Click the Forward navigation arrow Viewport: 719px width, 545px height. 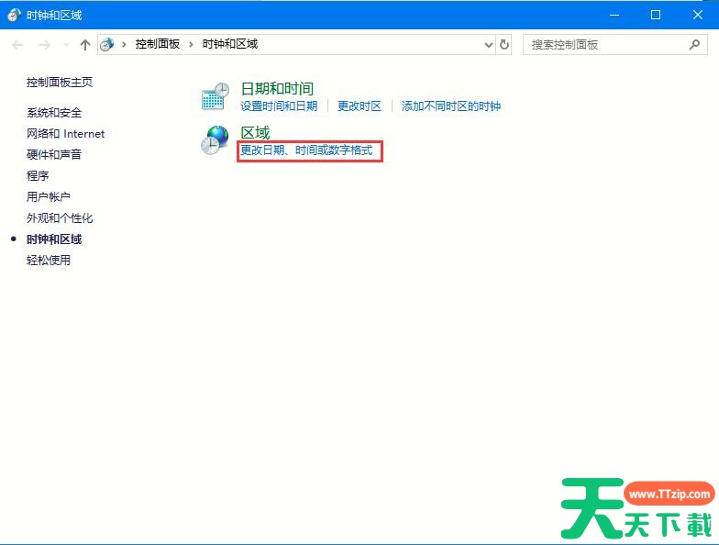click(44, 44)
